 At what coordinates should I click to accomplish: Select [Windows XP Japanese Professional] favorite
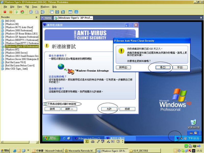click(x=22, y=37)
